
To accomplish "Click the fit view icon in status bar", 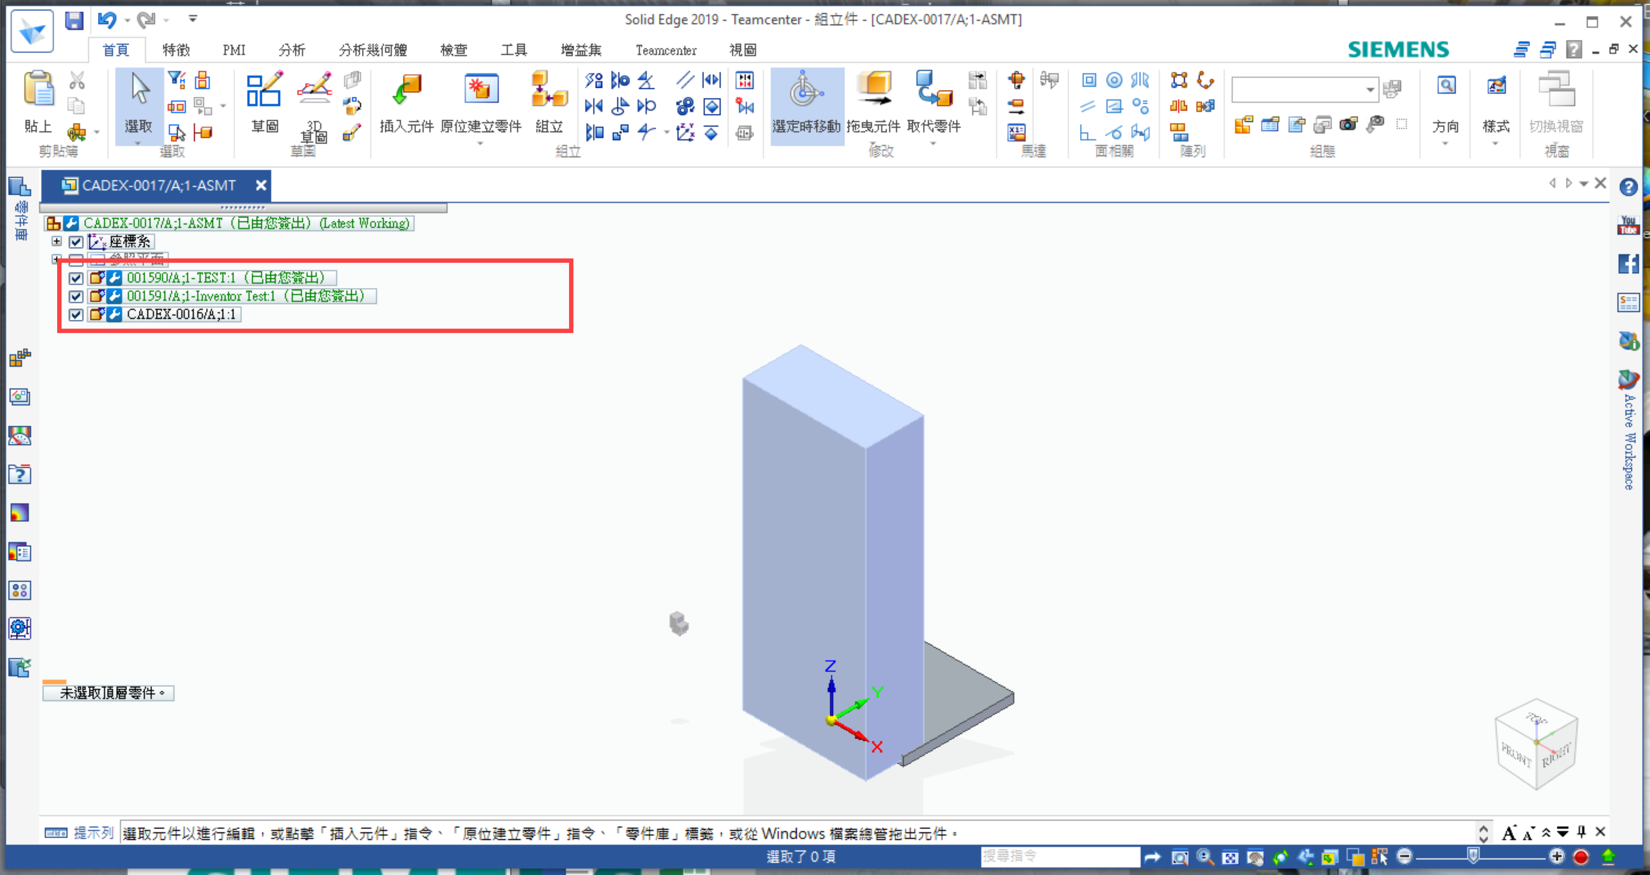I will tap(1231, 856).
